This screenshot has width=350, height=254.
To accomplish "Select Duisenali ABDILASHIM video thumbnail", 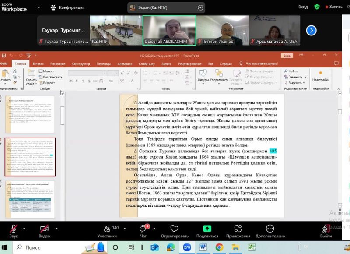I will click(x=169, y=30).
